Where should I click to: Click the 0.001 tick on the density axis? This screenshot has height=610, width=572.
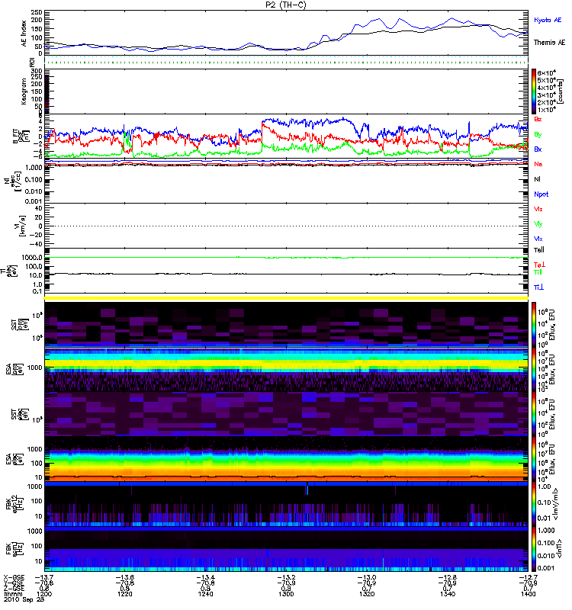[34, 201]
